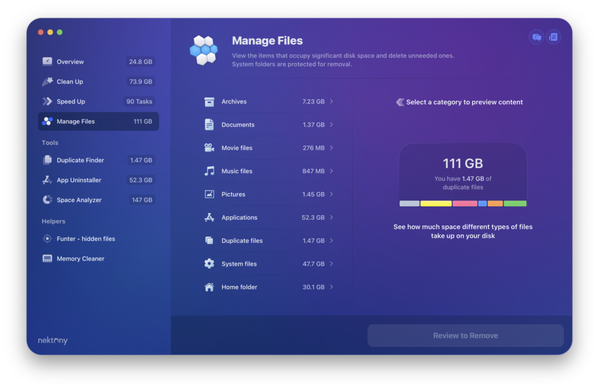Expand the Archives category chevron
599x390 pixels.
(331, 102)
